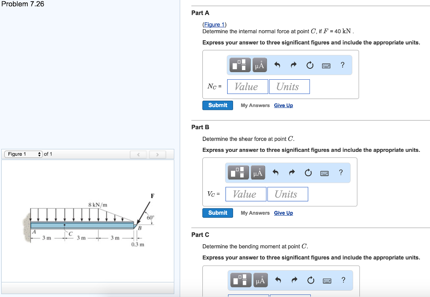Open the Figure 1 hyperlink in Part A
The width and height of the screenshot is (430, 297).
(x=214, y=24)
